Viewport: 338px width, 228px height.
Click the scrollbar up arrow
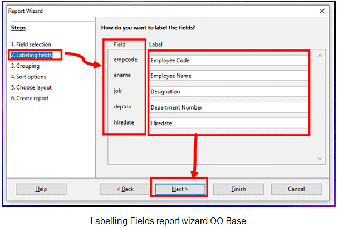pyautogui.click(x=320, y=55)
